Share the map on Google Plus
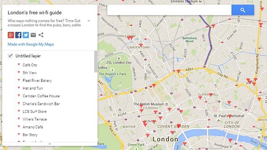 (x=11, y=35)
